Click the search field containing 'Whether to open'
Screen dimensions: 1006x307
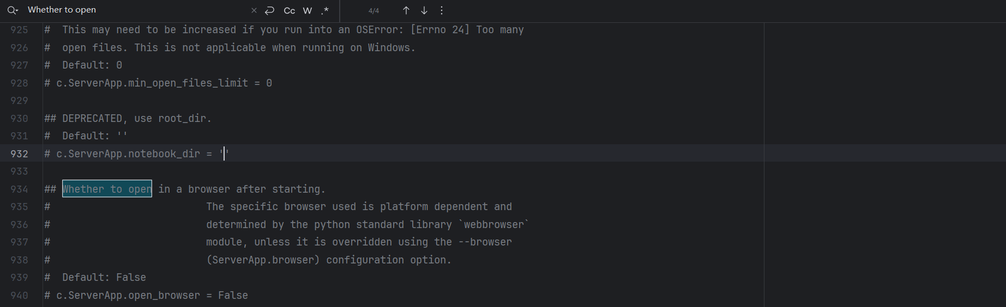[136, 10]
